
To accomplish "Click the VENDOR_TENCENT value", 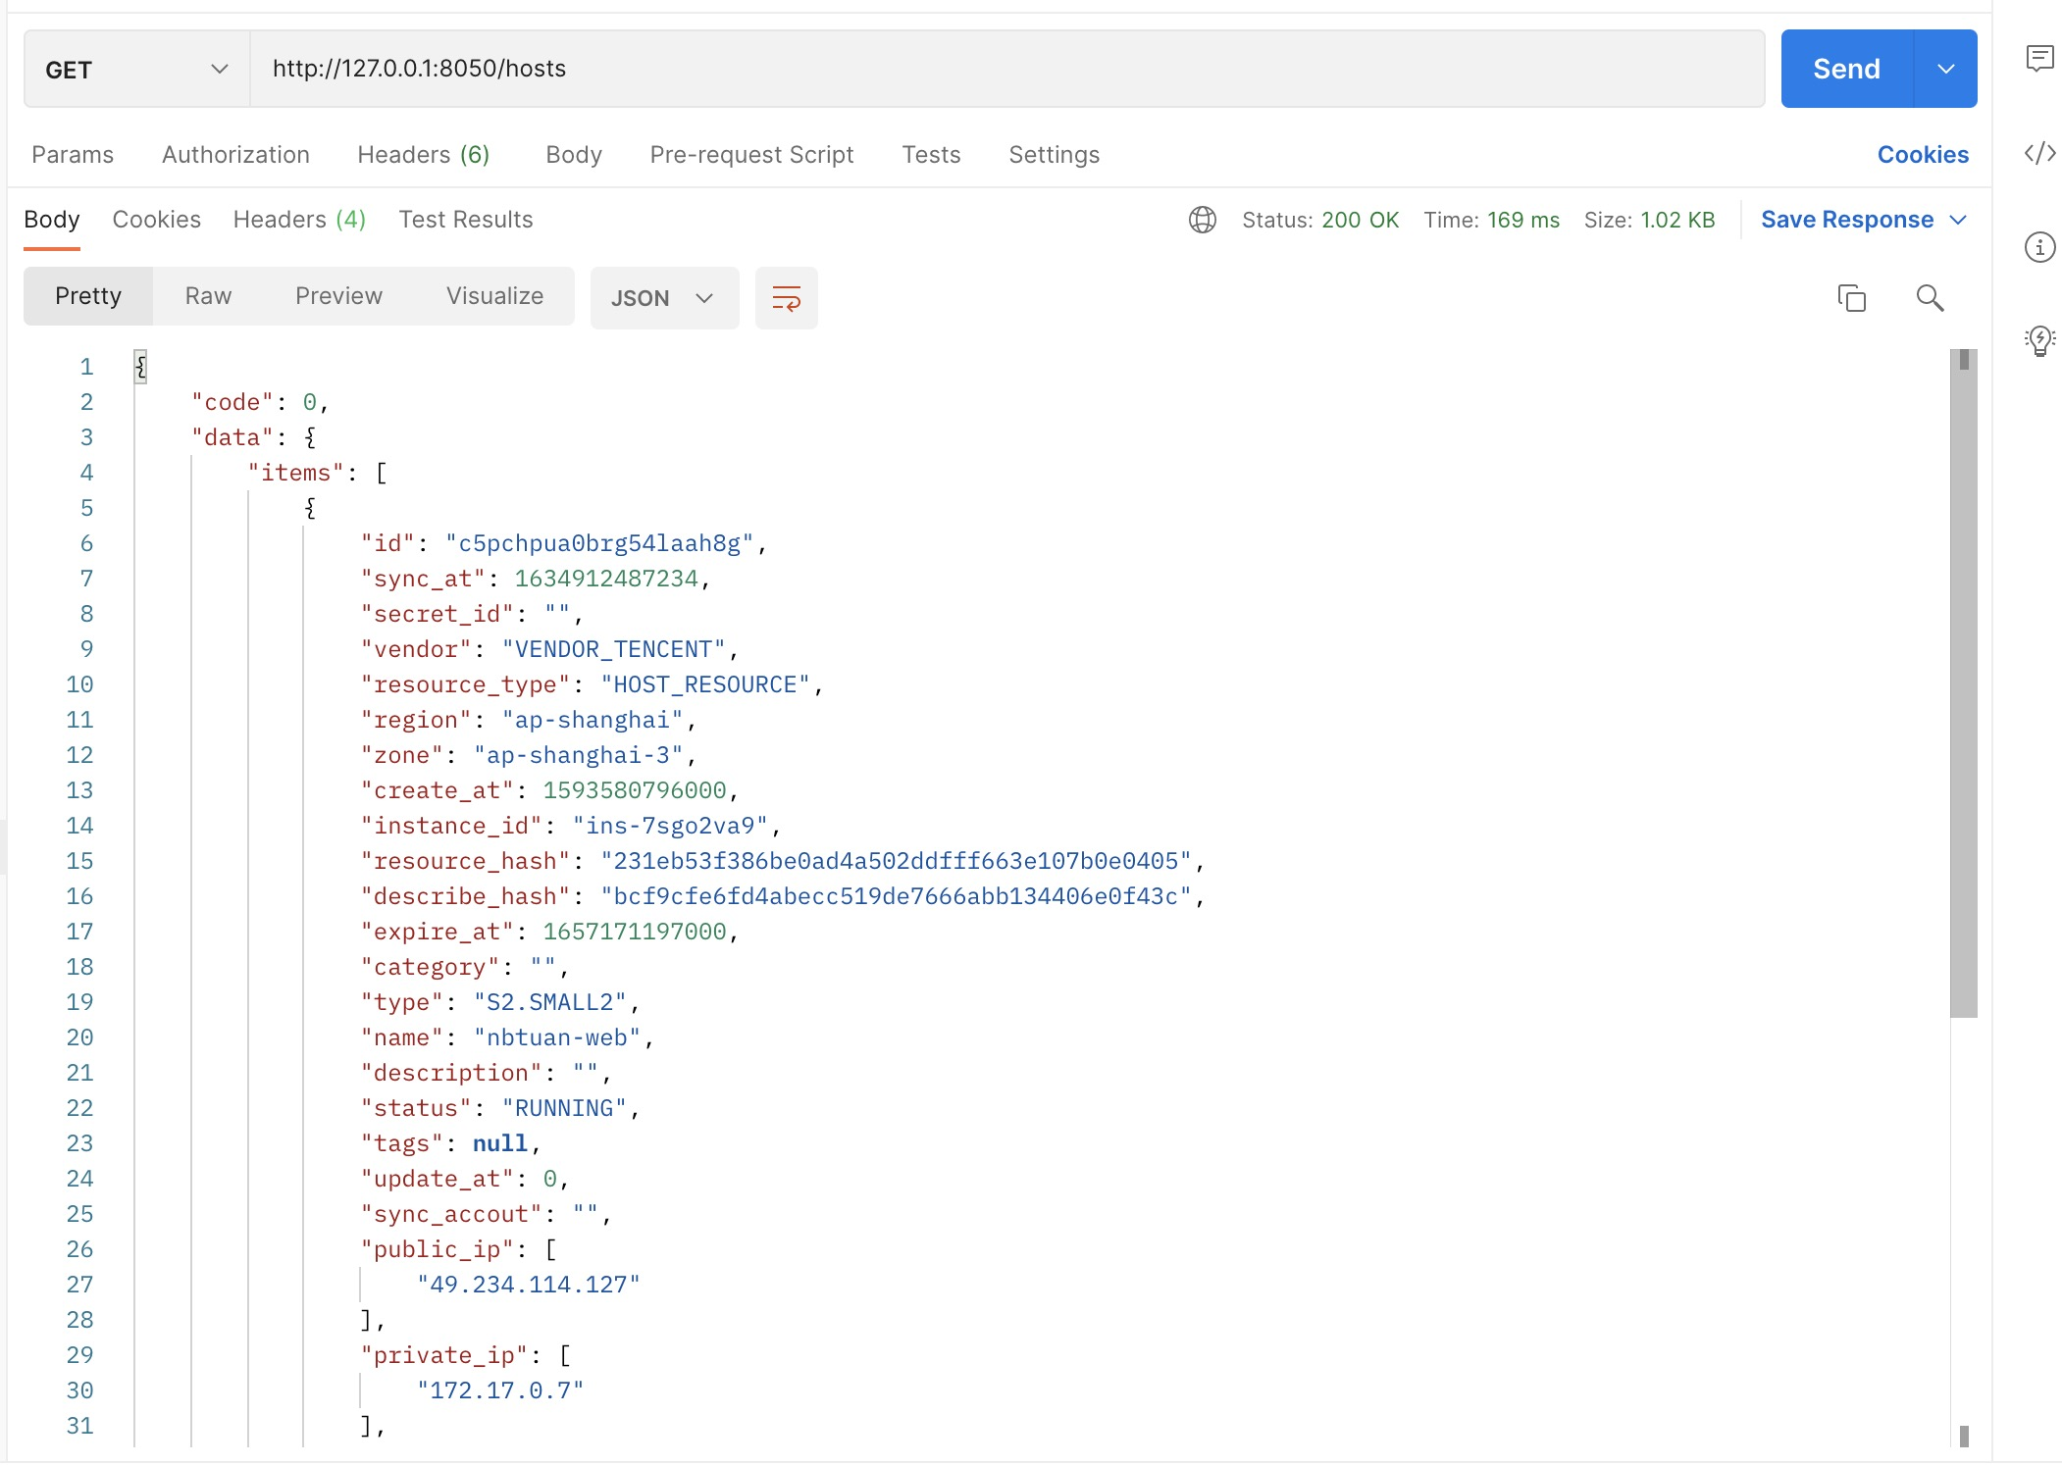I will pyautogui.click(x=613, y=649).
